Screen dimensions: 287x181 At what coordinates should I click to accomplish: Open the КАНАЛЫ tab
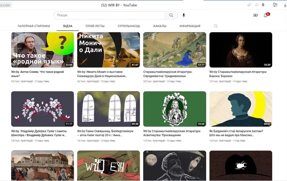click(x=160, y=26)
